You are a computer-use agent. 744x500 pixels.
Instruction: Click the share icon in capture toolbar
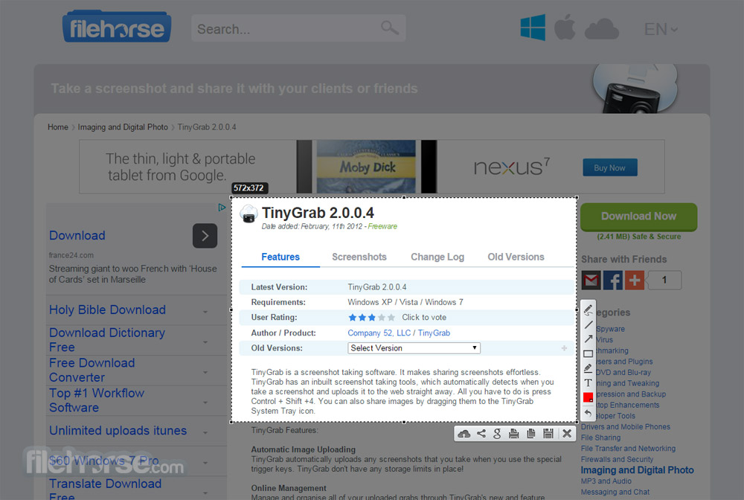pos(481,434)
